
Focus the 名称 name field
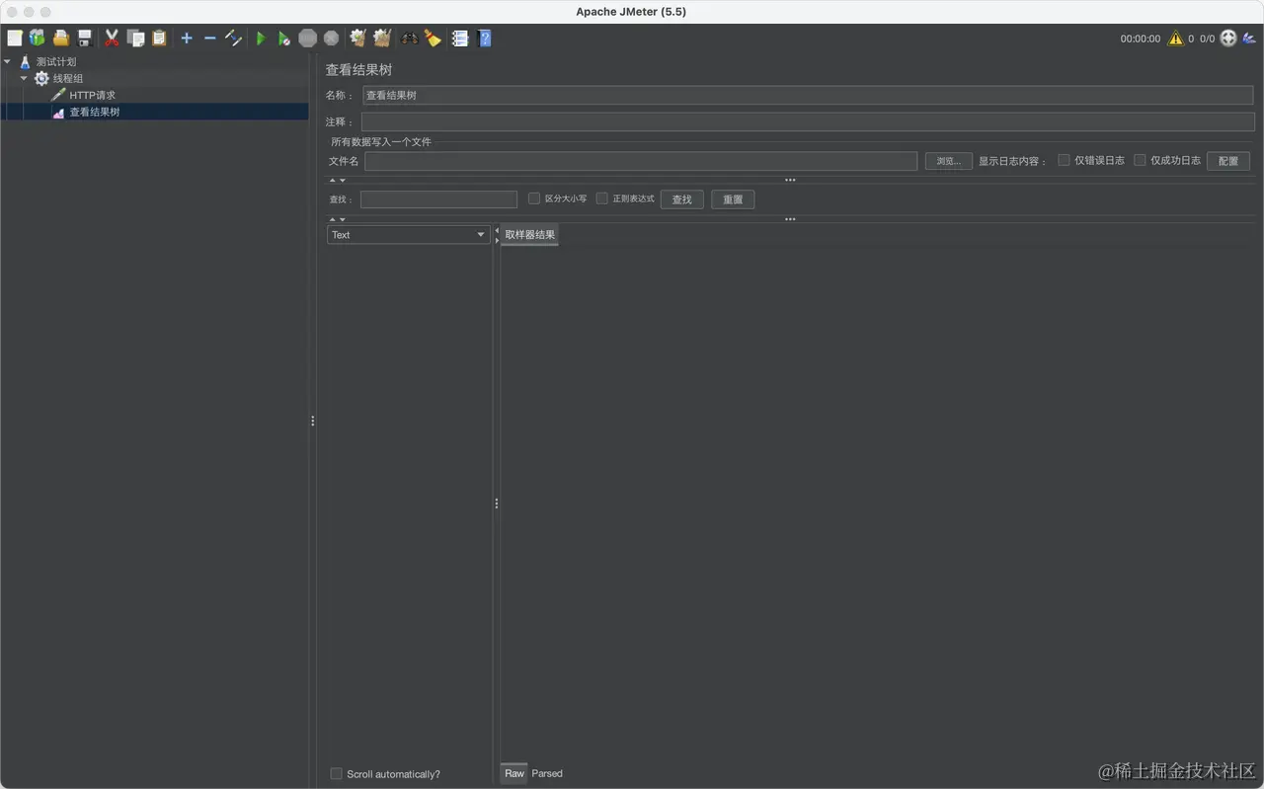click(x=808, y=95)
